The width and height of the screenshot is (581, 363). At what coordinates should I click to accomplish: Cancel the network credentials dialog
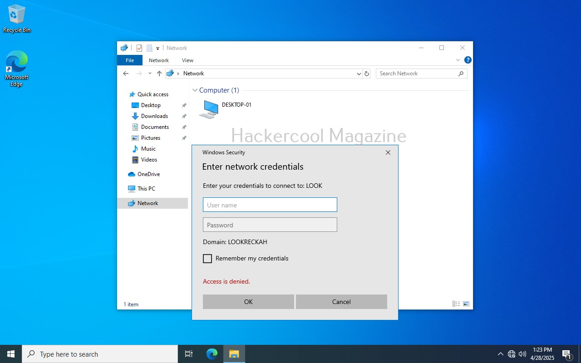[341, 302]
